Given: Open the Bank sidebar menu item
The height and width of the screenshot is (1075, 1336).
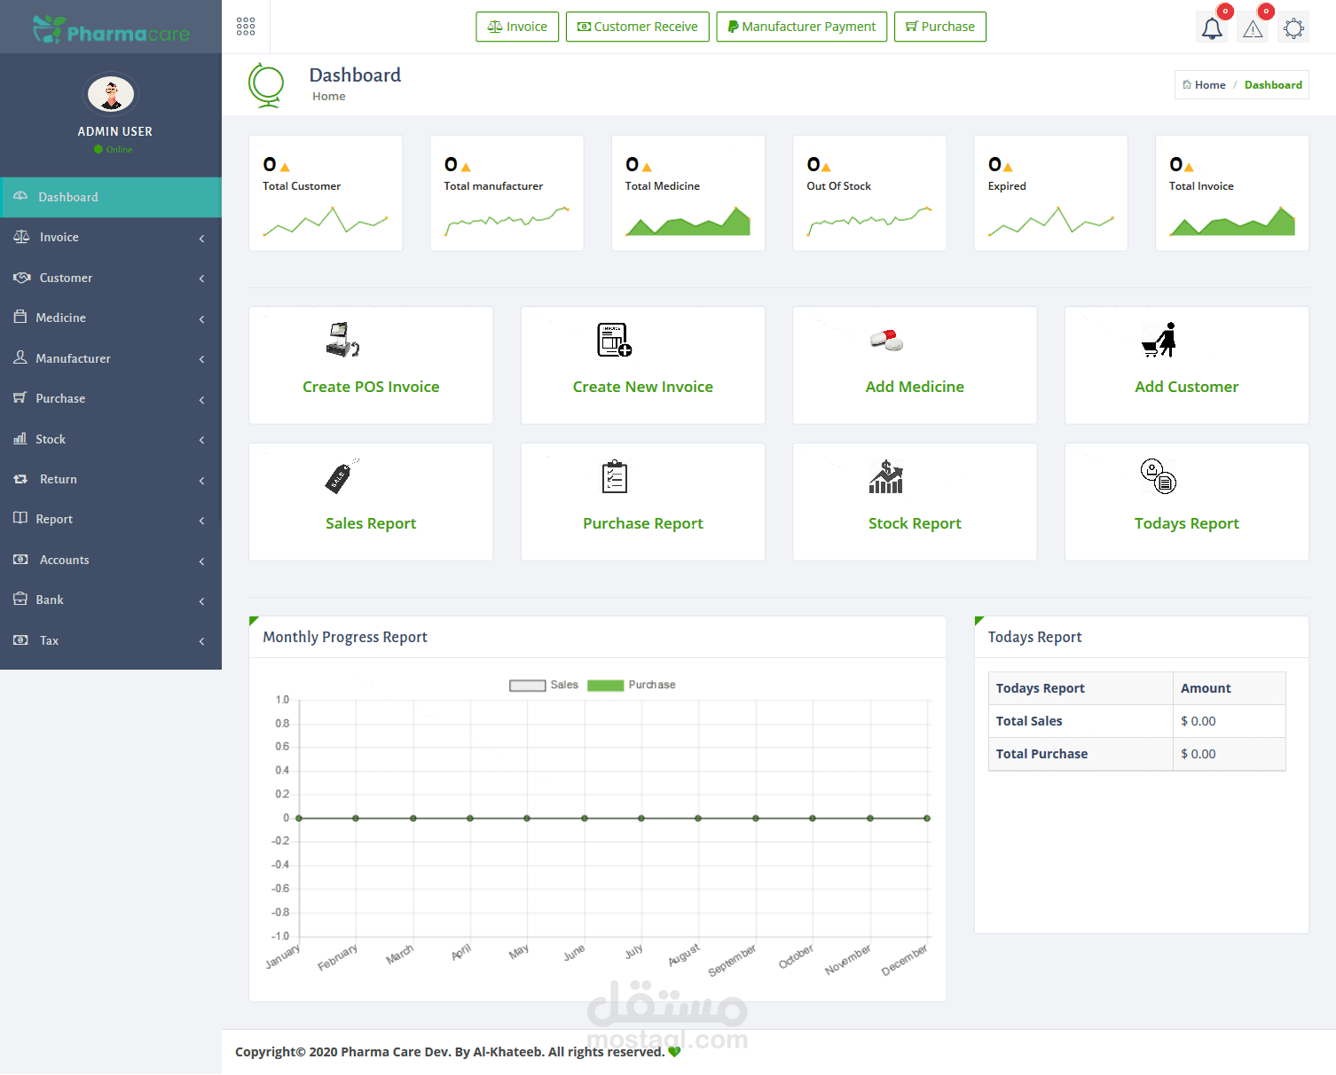Looking at the screenshot, I should click(x=111, y=600).
